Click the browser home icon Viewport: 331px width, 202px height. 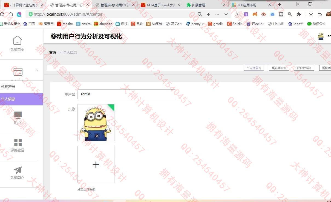pos(10,14)
